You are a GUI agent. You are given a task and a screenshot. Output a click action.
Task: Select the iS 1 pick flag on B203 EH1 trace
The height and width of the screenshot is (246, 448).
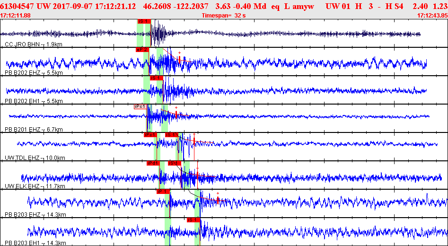[193, 220]
